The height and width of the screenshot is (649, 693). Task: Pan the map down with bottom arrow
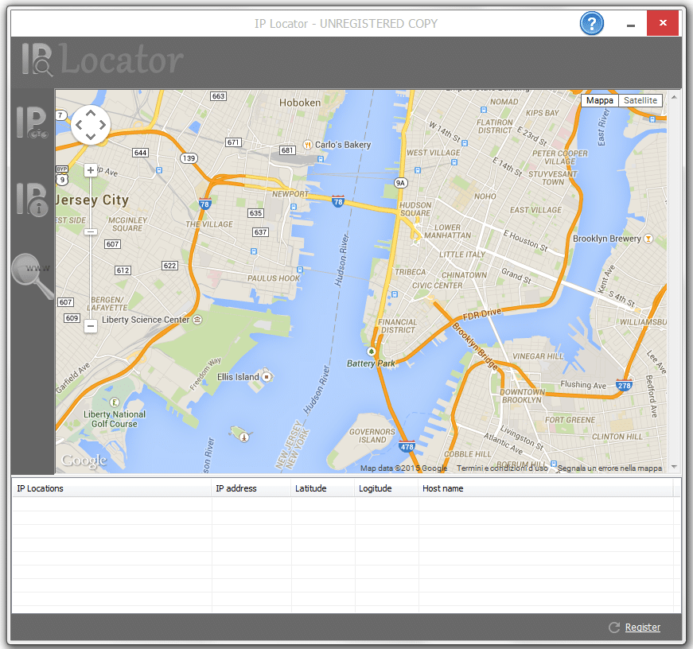click(x=90, y=137)
